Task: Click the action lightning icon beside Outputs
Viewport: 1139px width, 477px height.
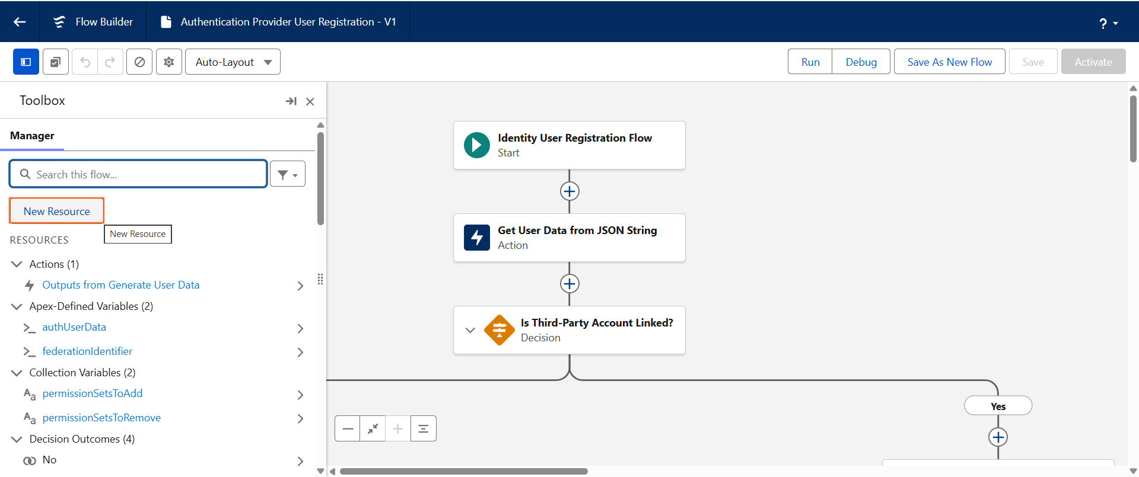Action: (30, 286)
